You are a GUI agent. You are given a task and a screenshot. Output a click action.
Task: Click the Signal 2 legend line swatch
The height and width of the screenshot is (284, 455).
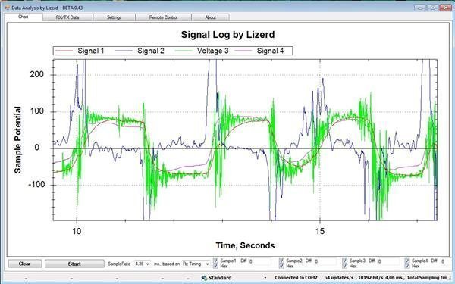pos(124,51)
